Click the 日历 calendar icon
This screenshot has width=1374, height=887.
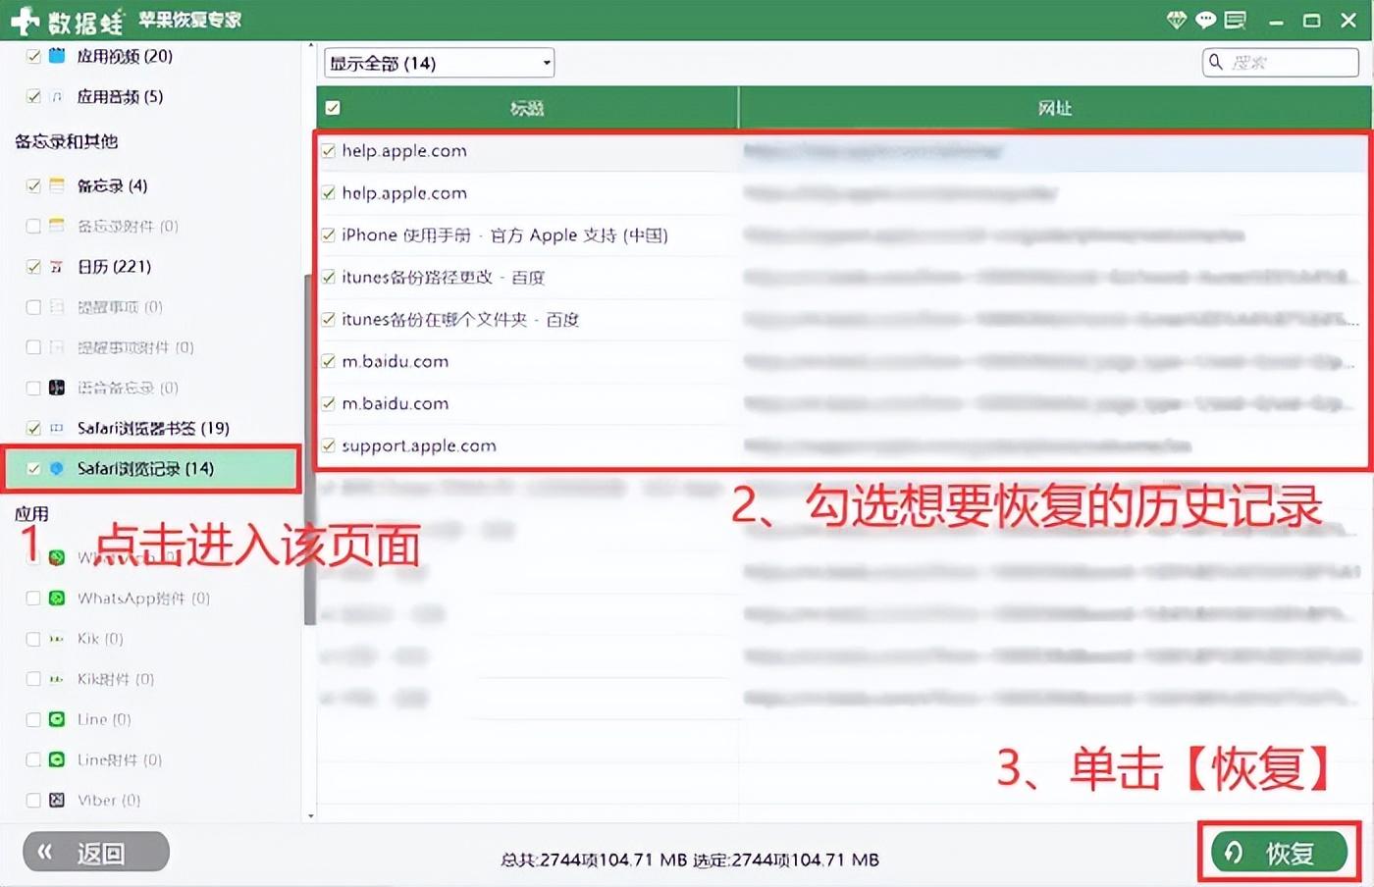(x=57, y=267)
